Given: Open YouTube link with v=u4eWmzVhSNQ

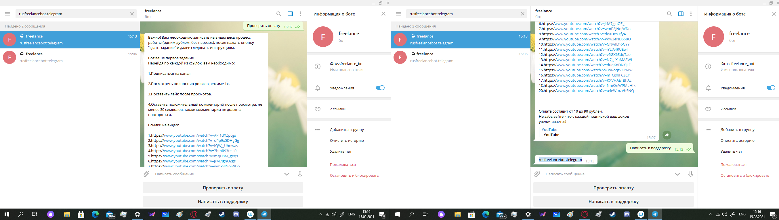Looking at the screenshot, I should pyautogui.click(x=595, y=91).
